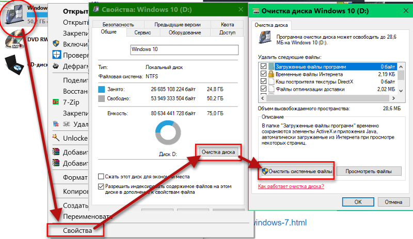Click the 28,6 МБ freed space value
The width and height of the screenshot is (413, 239).
[x=392, y=108]
